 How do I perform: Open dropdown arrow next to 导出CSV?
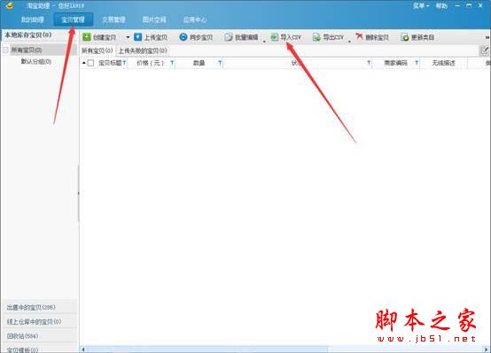(350, 42)
